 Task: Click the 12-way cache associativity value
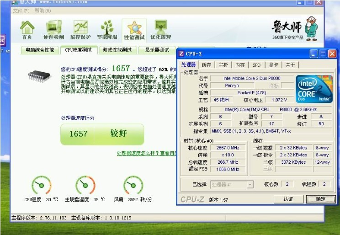[x=322, y=162]
